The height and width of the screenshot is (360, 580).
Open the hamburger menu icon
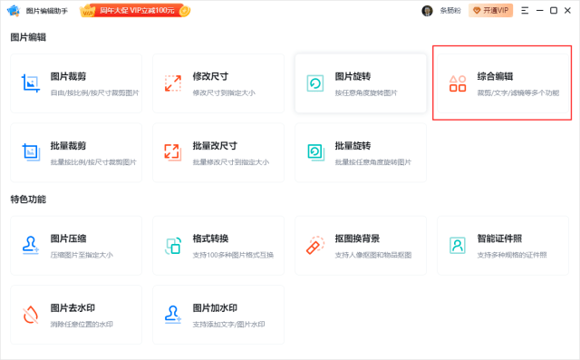525,11
